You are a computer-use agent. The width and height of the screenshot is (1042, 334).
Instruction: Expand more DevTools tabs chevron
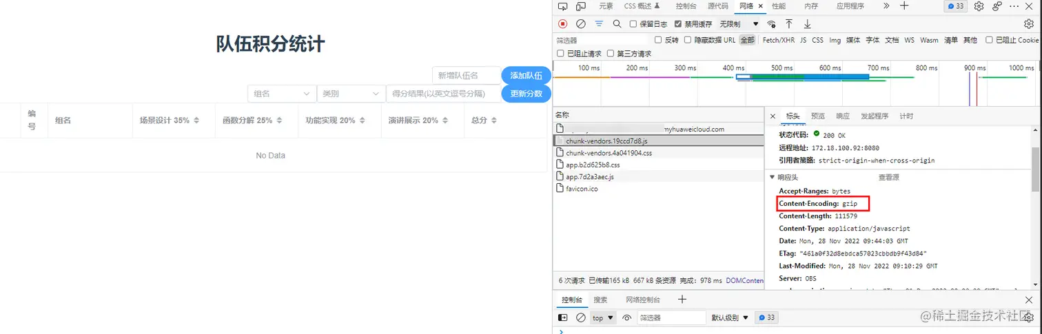tap(886, 6)
